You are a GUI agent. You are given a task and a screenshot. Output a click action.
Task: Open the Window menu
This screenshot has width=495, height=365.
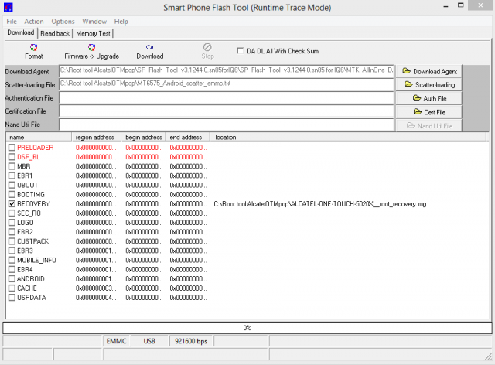pyautogui.click(x=94, y=22)
